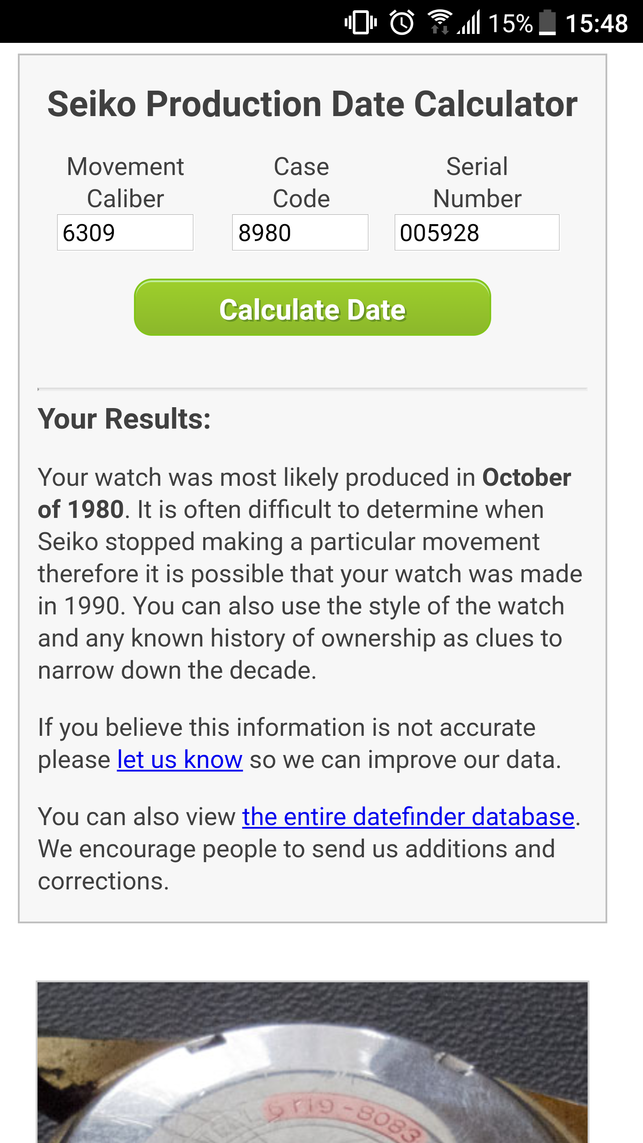Screen dimensions: 643x1143
Task: Tap the cellular signal bars icon
Action: coord(469,22)
